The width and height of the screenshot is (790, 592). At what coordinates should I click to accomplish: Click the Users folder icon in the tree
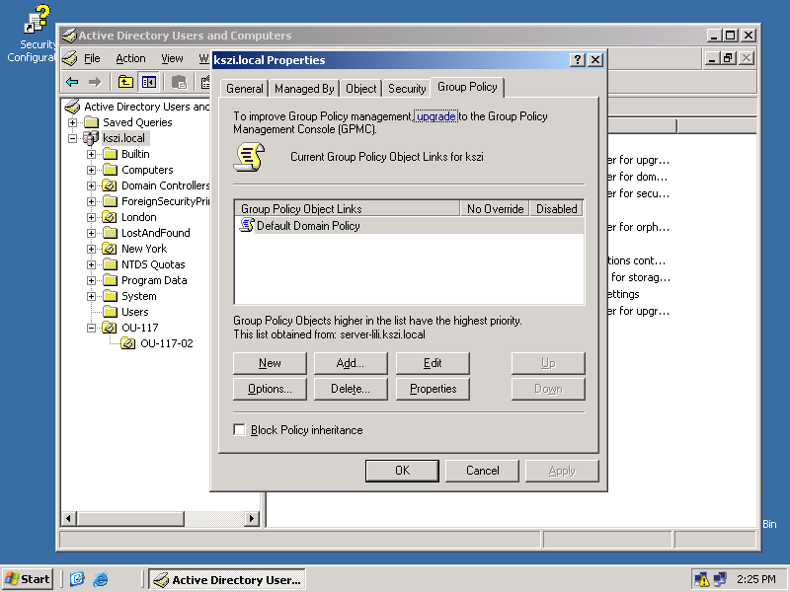point(110,312)
